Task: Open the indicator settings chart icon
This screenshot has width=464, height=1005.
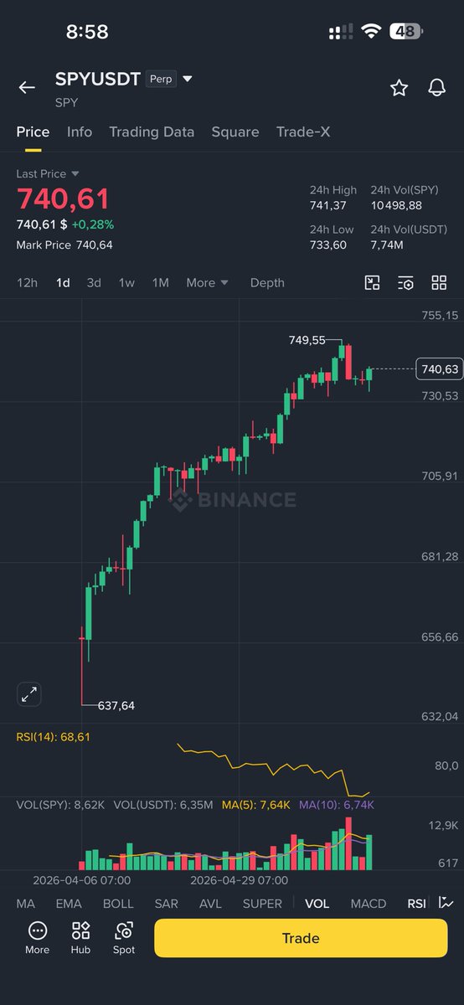Action: pyautogui.click(x=446, y=903)
